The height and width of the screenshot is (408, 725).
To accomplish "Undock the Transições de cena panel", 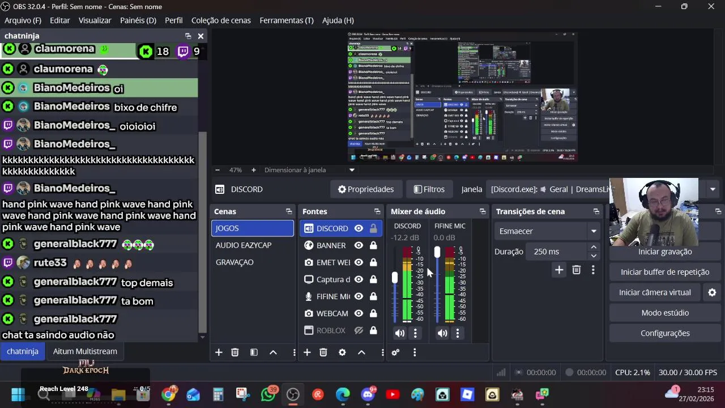I will click(x=596, y=211).
